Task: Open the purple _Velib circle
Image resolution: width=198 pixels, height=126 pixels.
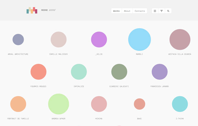Action: pos(99,39)
